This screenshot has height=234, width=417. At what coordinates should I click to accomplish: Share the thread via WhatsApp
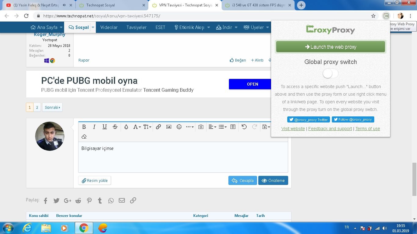click(x=111, y=200)
